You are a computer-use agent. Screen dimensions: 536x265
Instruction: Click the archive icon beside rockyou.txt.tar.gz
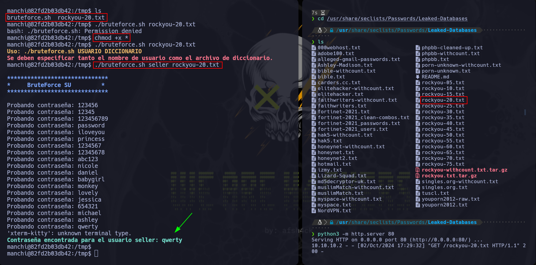[x=418, y=176]
